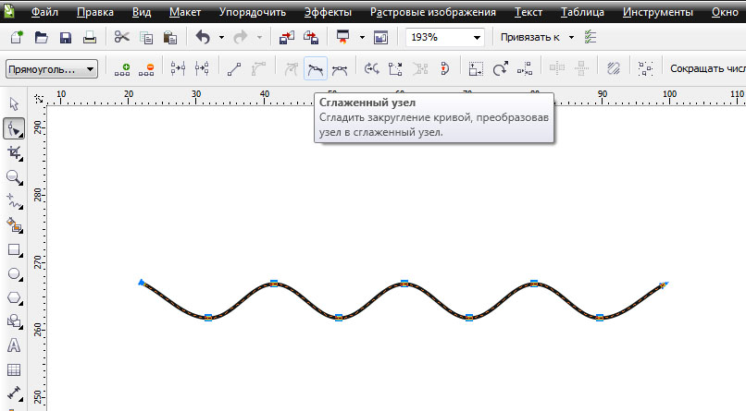Click the Join two nodes icon
Image resolution: width=746 pixels, height=411 pixels.
[178, 69]
